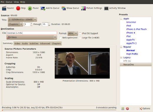
Task: Select the Summary tab
Action: tap(8, 43)
